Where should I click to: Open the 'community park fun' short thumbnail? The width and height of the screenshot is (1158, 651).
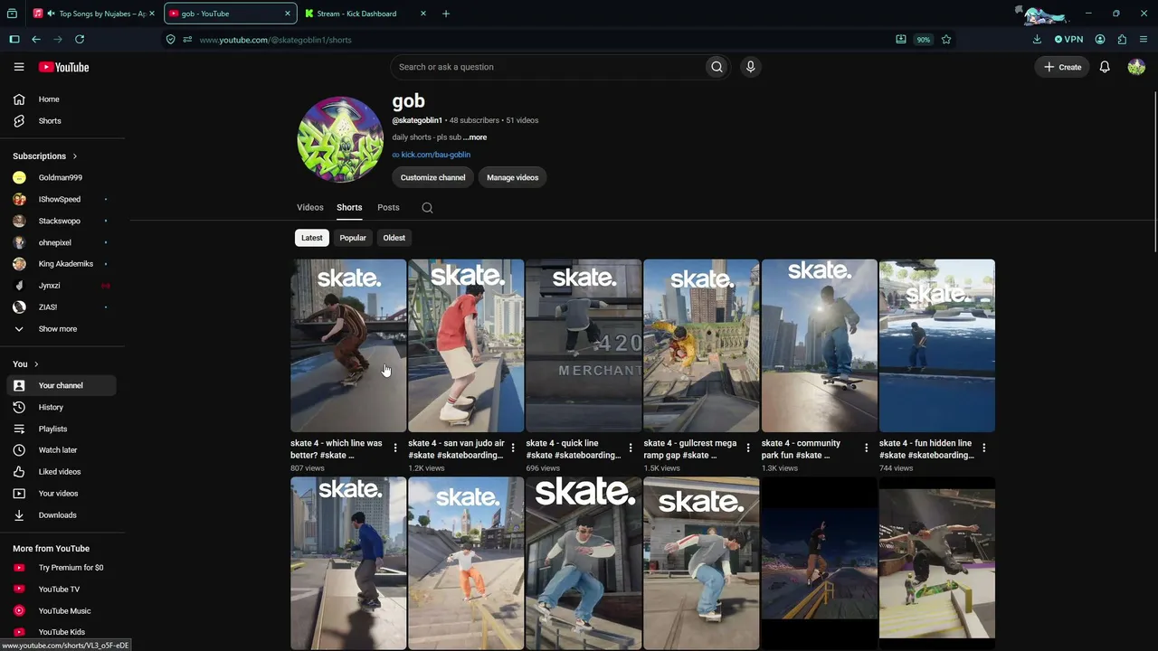pos(819,345)
